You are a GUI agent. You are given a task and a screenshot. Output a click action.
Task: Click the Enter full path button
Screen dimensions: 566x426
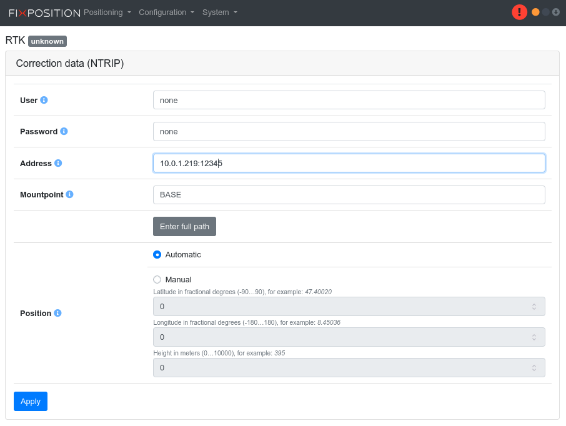coord(184,226)
